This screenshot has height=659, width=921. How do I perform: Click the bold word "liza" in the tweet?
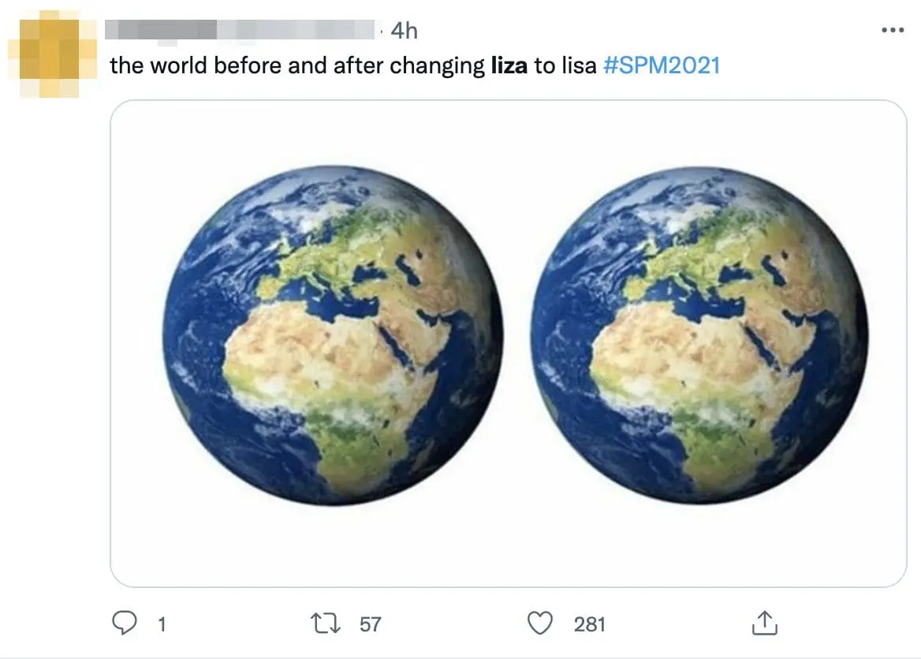point(509,65)
